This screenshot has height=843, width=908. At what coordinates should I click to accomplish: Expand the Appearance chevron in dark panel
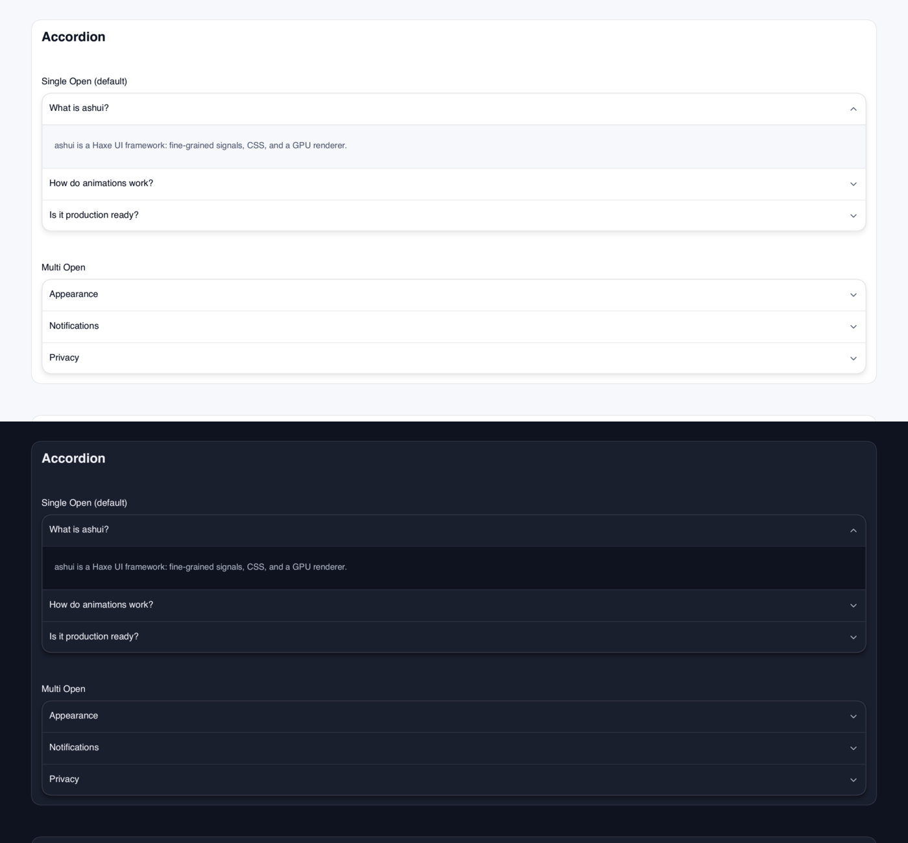(x=854, y=717)
